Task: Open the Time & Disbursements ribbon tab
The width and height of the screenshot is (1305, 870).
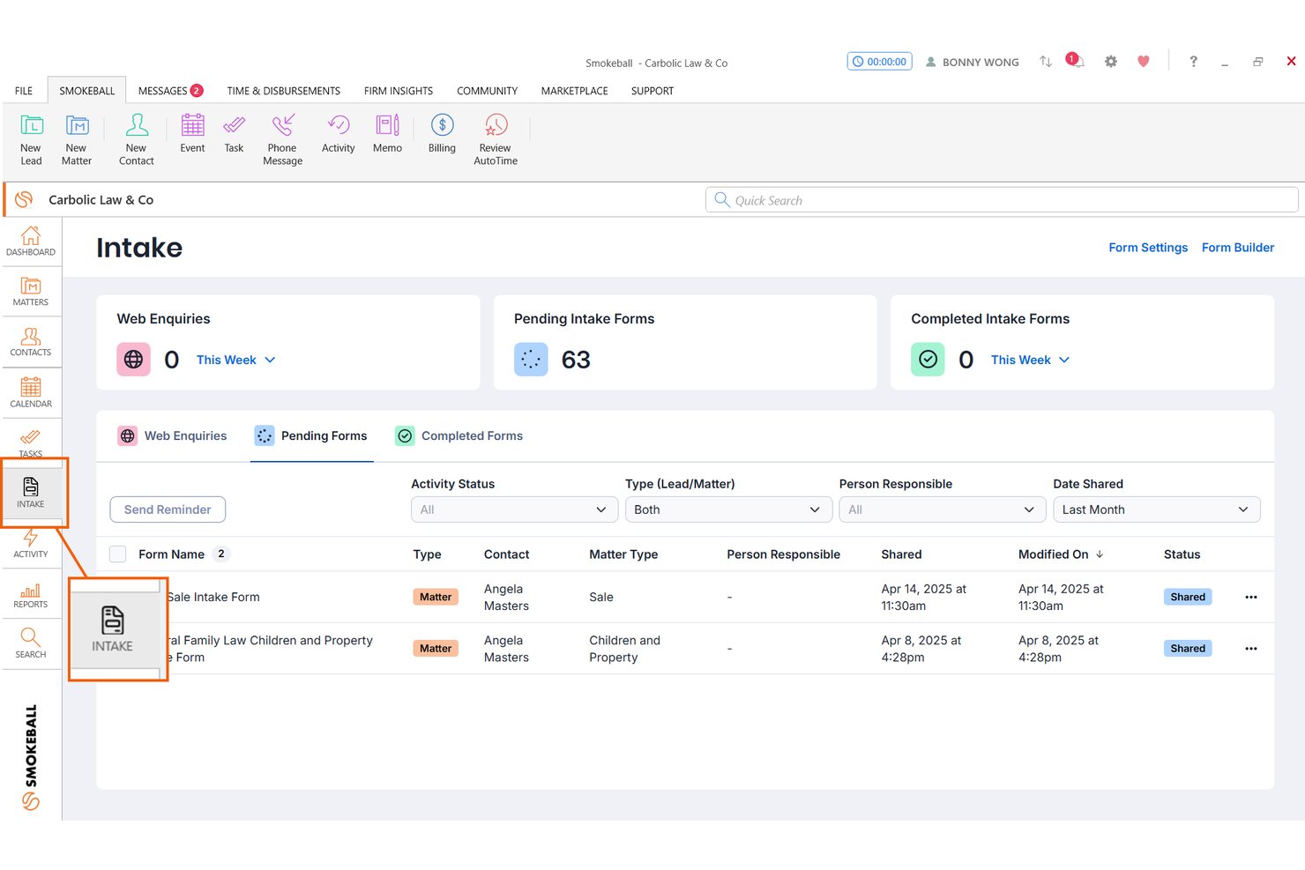Action: (283, 91)
